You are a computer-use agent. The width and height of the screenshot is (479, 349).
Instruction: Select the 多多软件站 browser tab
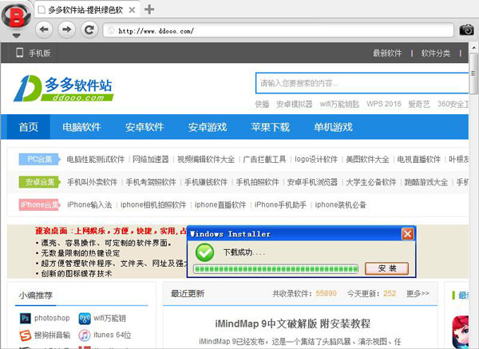pyautogui.click(x=86, y=10)
